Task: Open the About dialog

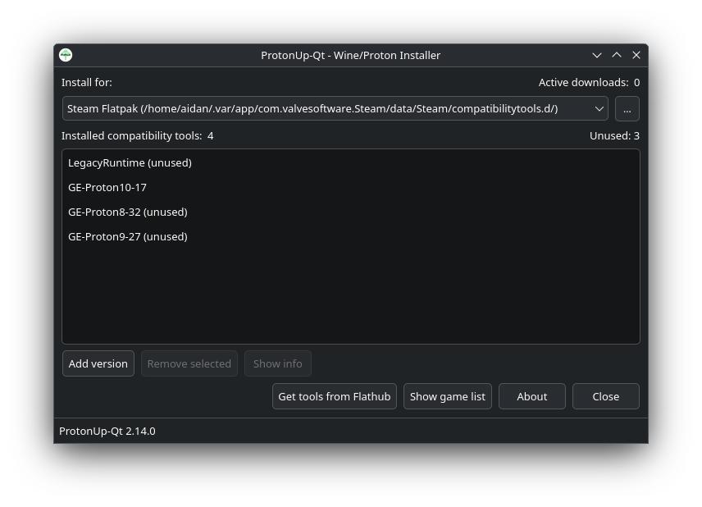Action: click(532, 396)
